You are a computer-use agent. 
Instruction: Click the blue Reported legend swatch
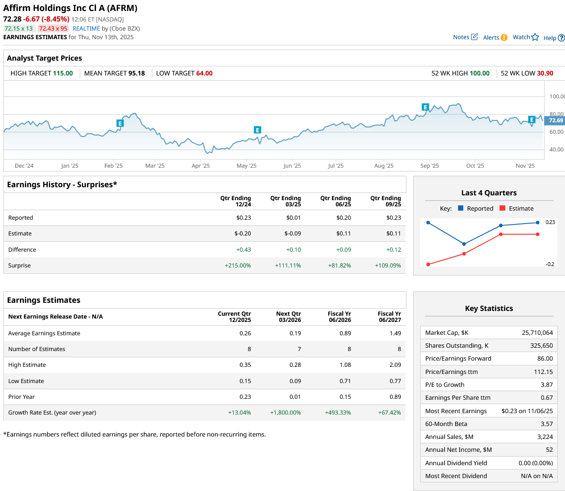[460, 208]
